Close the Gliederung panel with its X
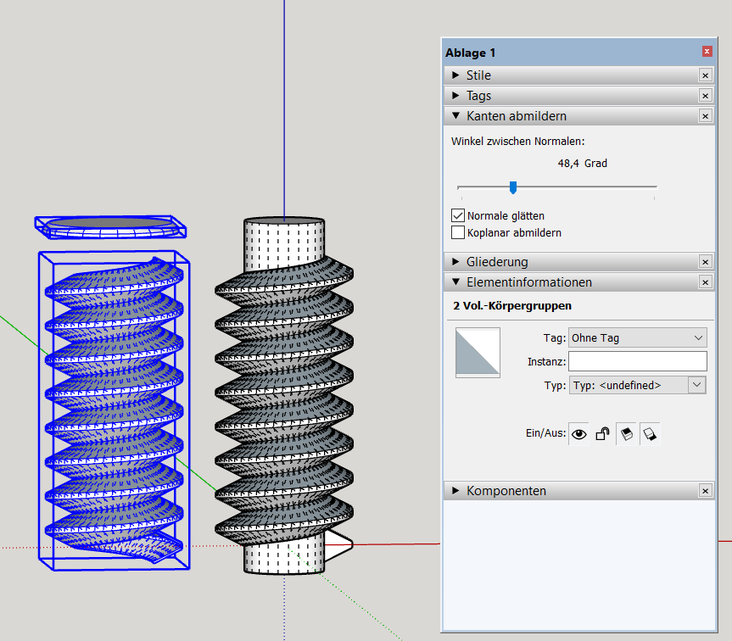The height and width of the screenshot is (641, 732). pos(705,262)
